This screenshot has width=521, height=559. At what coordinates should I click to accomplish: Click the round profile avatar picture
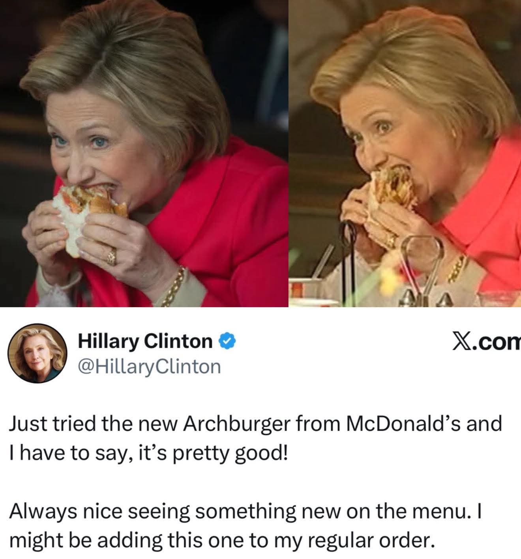coord(37,353)
